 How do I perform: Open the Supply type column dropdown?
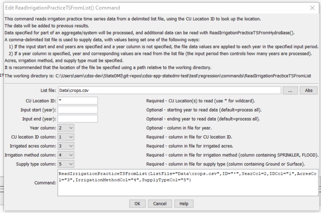(66, 164)
